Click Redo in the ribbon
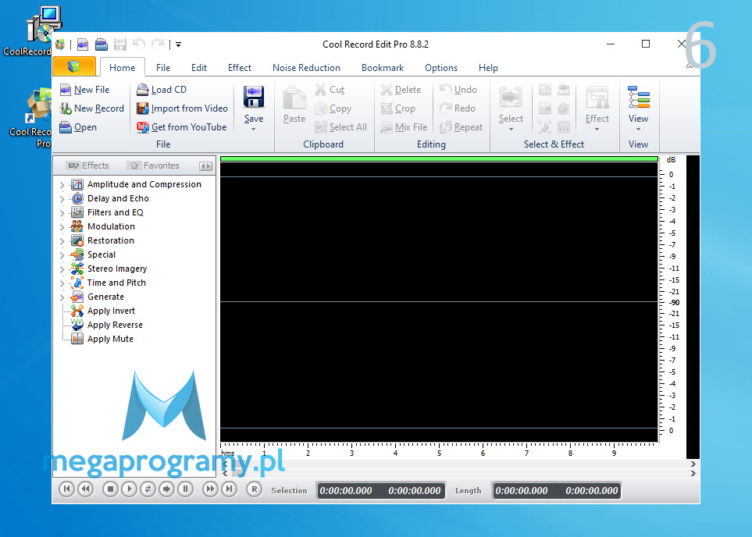Image resolution: width=752 pixels, height=537 pixels. (x=458, y=108)
